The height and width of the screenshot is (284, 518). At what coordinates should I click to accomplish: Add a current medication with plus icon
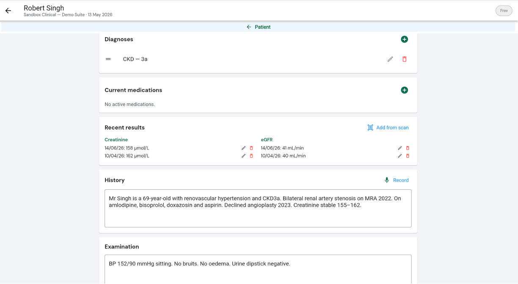click(x=405, y=90)
